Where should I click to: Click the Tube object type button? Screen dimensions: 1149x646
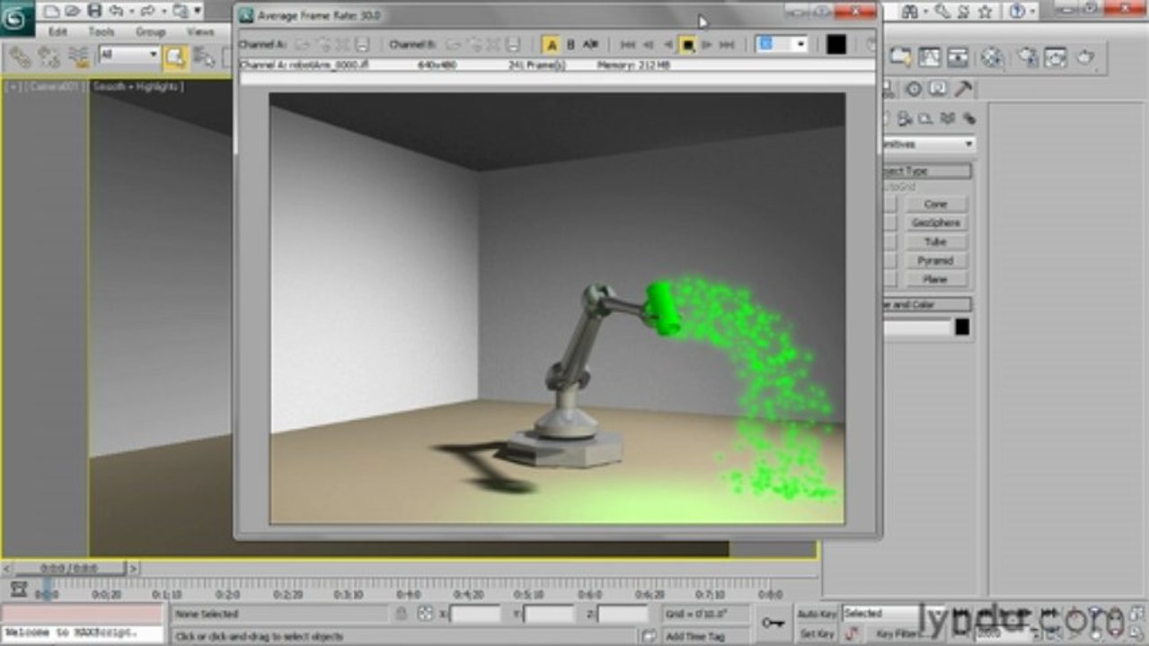click(935, 242)
